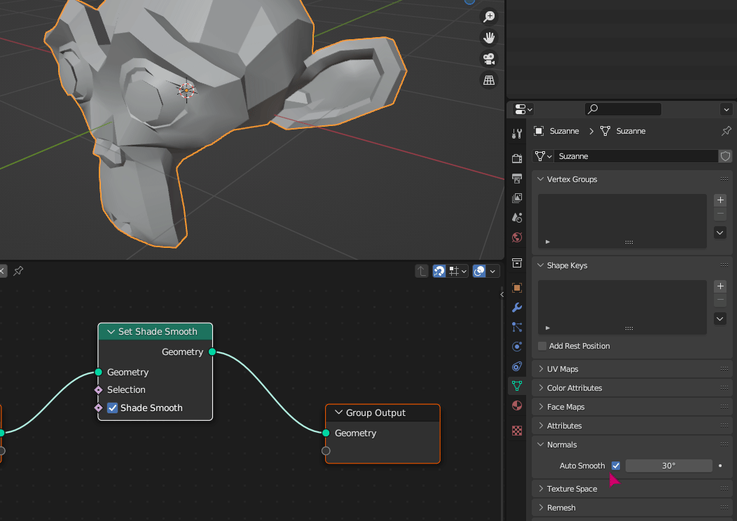This screenshot has width=737, height=521.
Task: Click Group Output Geometry input socket
Action: click(326, 433)
